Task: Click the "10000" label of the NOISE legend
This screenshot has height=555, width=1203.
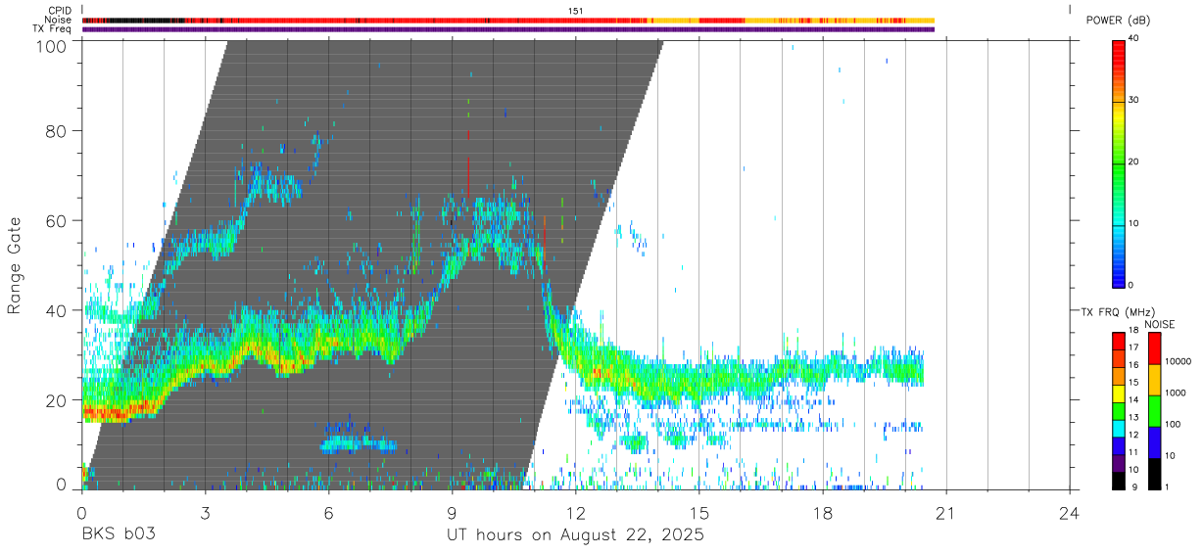Action: 1179,362
